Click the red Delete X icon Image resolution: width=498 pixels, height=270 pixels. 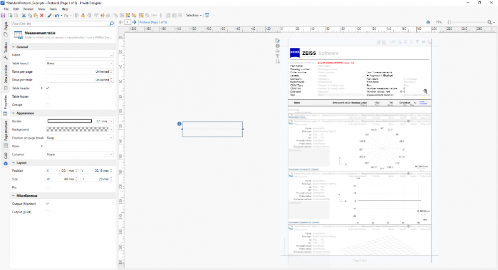(x=42, y=15)
